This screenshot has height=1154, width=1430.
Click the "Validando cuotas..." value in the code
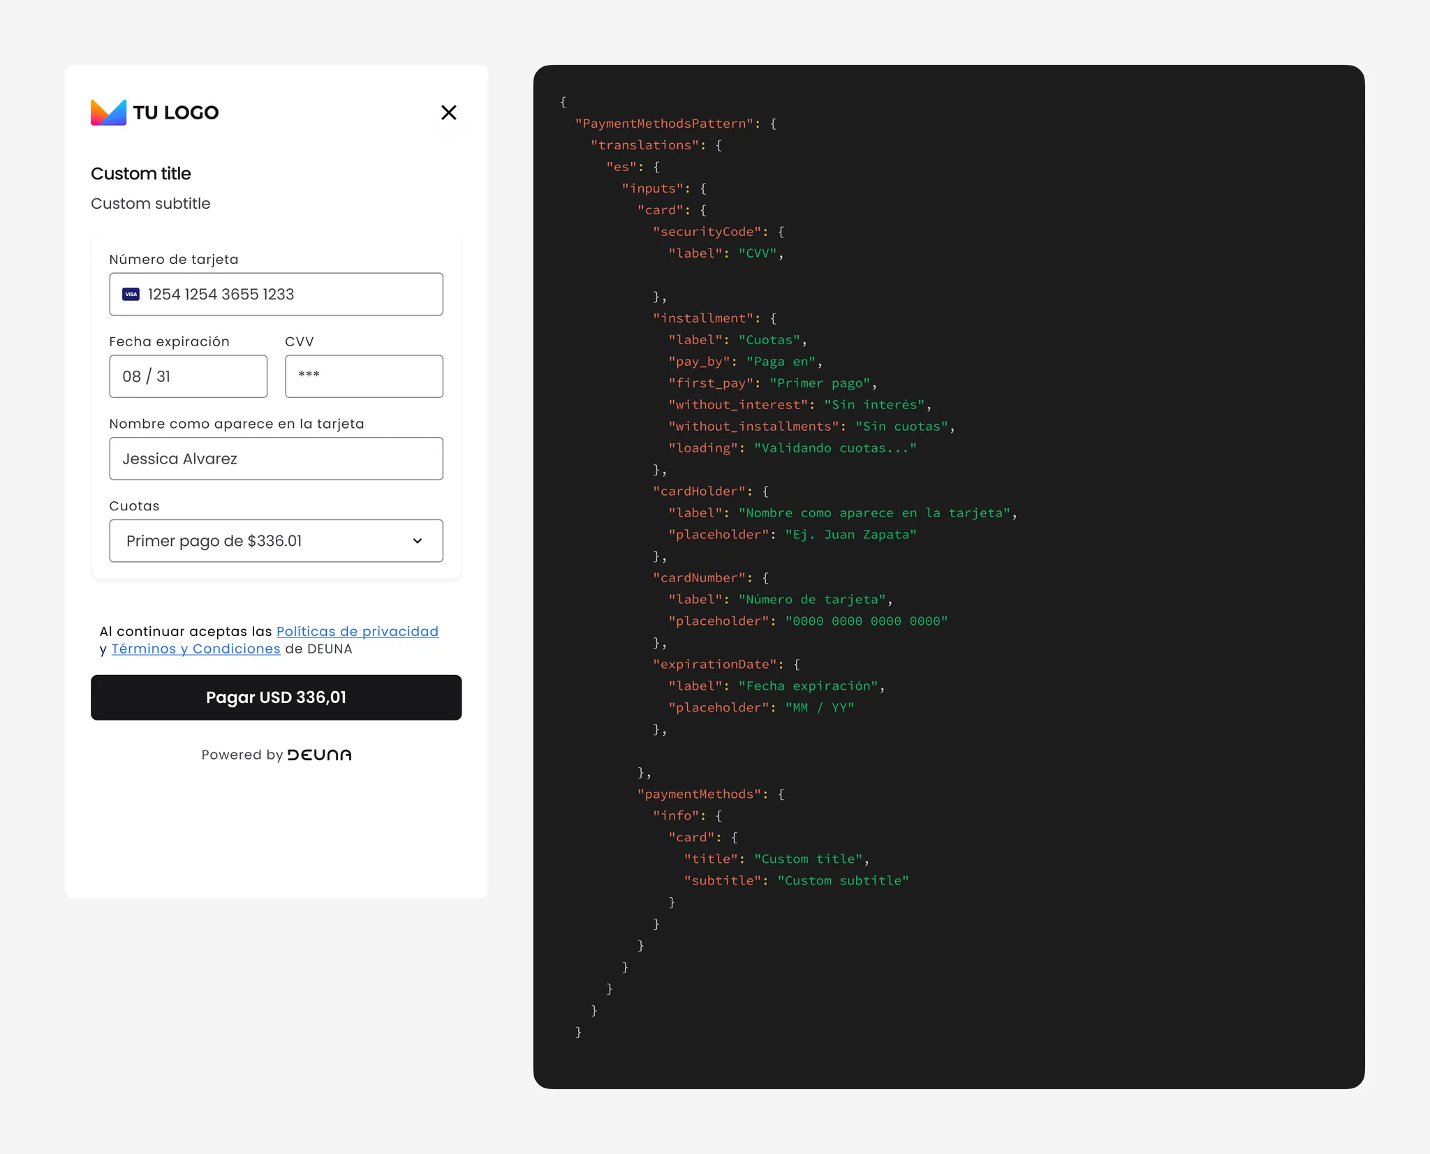[x=835, y=448]
